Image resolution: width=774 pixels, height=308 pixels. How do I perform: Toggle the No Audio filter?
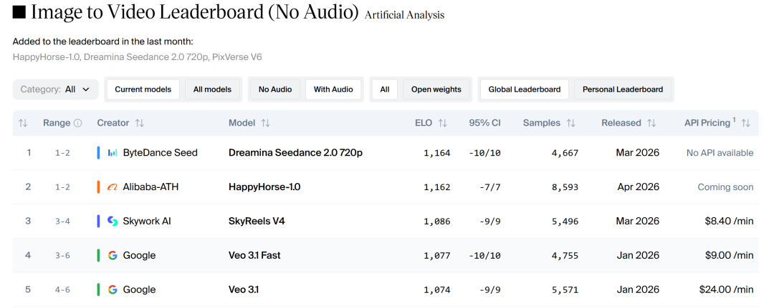[x=275, y=89]
